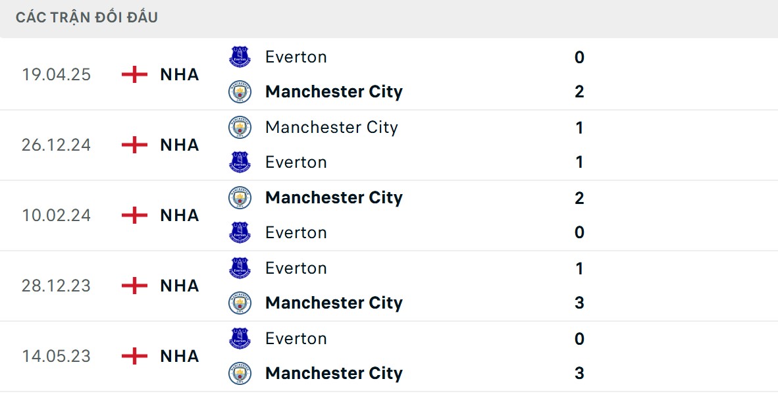
Task: Click the NHA label in the 26.12.24 row
Action: pos(178,145)
